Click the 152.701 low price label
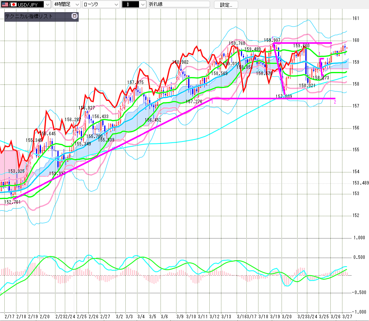This screenshot has width=369, height=321. (12, 202)
